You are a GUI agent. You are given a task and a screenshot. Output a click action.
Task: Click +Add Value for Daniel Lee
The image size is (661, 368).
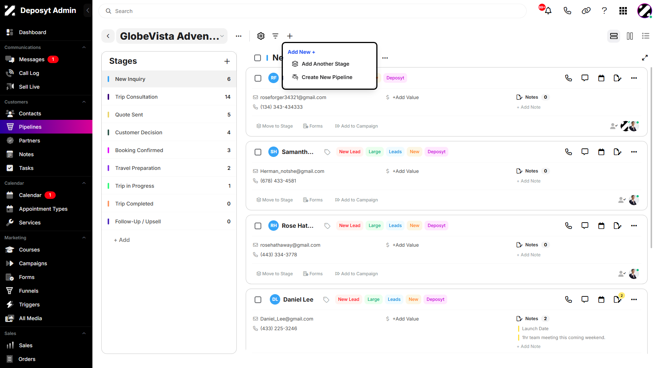pyautogui.click(x=406, y=319)
